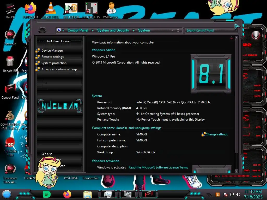The height and width of the screenshot is (200, 267).
Task: Open the address bar history dropdown
Action: click(173, 30)
